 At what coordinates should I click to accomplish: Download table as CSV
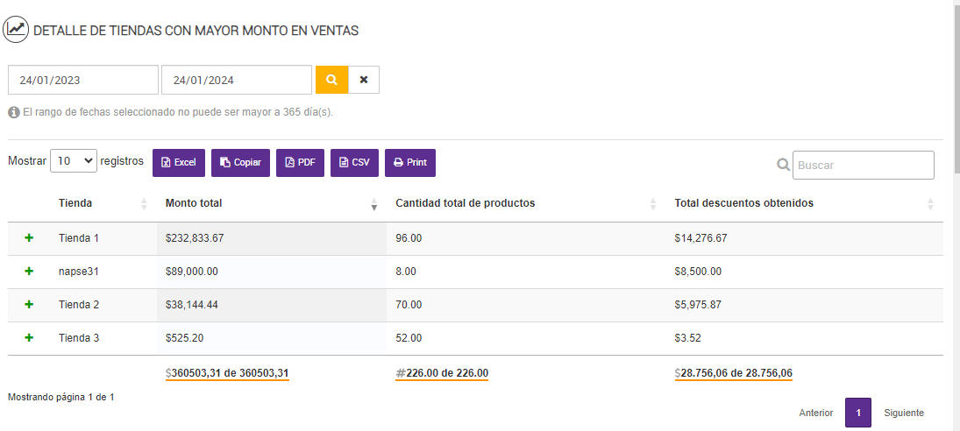click(x=354, y=162)
